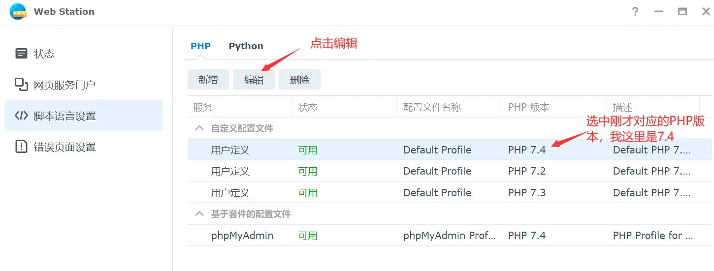Minimize the Web Station window
Viewport: 714px width, 271px height.
point(659,12)
